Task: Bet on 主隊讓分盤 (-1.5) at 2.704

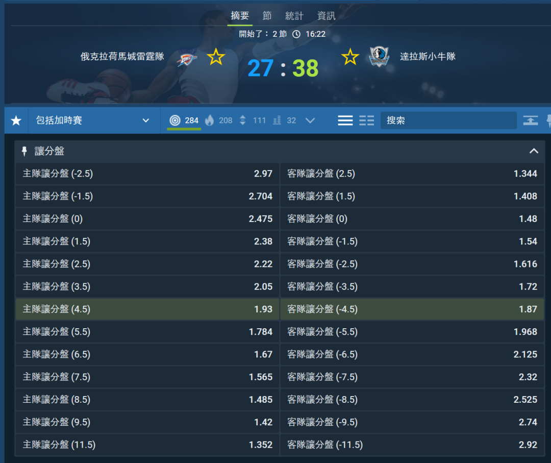Action: [x=147, y=196]
